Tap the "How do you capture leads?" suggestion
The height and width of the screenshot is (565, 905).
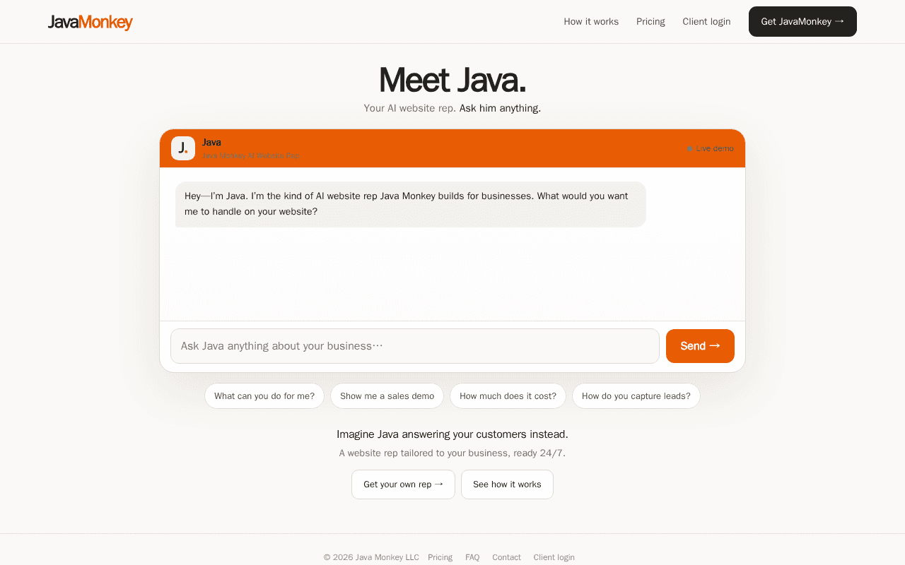point(636,396)
